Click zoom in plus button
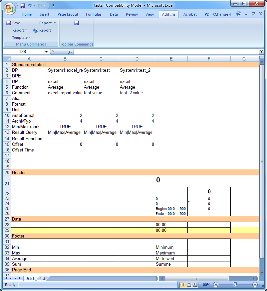This screenshot has height=291, width=267. (255, 285)
